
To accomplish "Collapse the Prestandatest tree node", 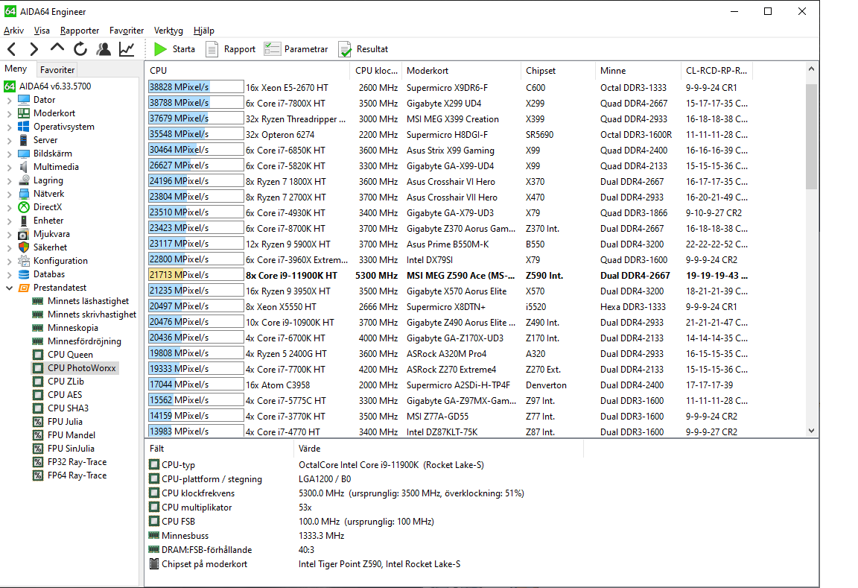I will (x=9, y=288).
